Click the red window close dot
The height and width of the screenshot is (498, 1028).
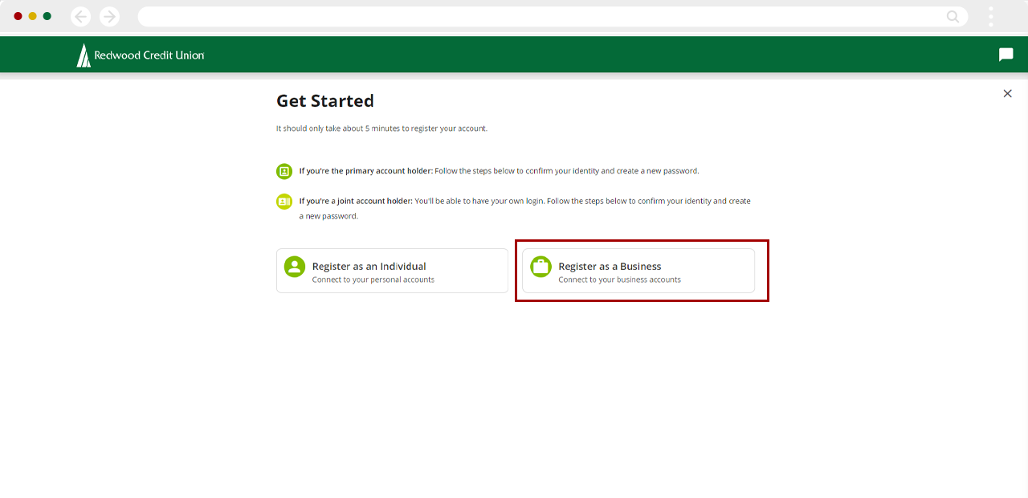pyautogui.click(x=18, y=16)
